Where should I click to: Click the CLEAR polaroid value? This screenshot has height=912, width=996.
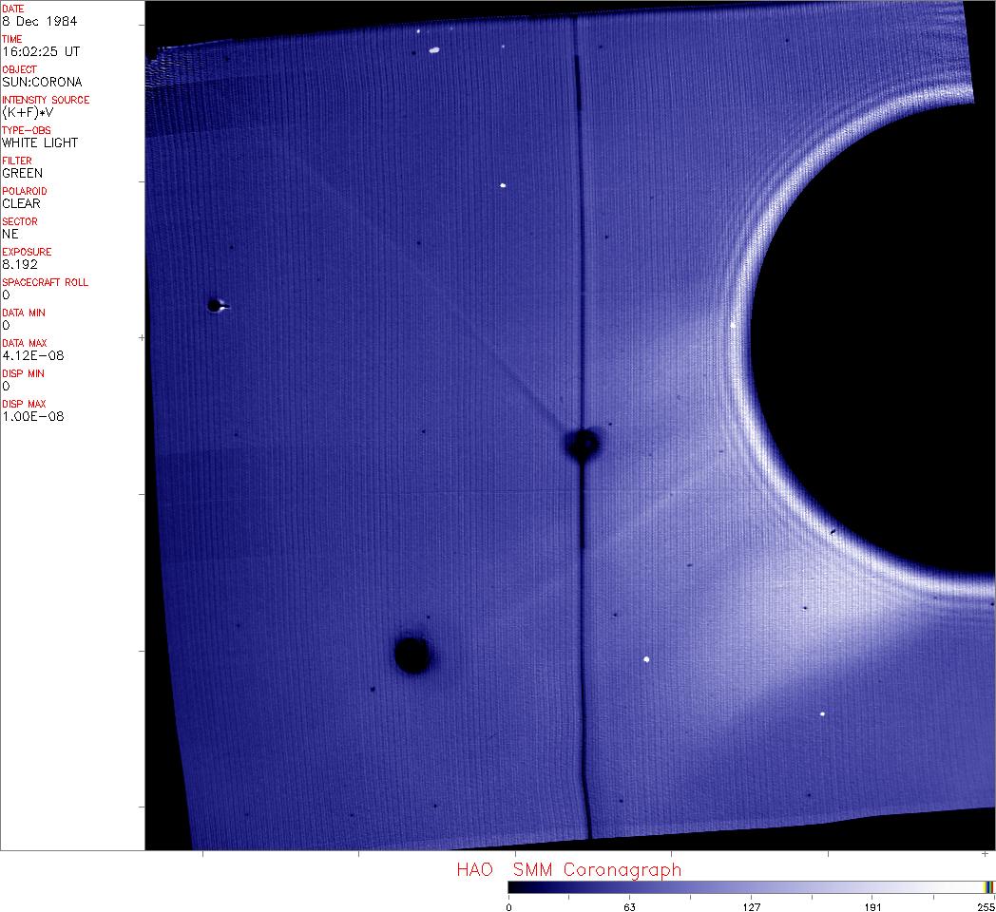pos(21,203)
